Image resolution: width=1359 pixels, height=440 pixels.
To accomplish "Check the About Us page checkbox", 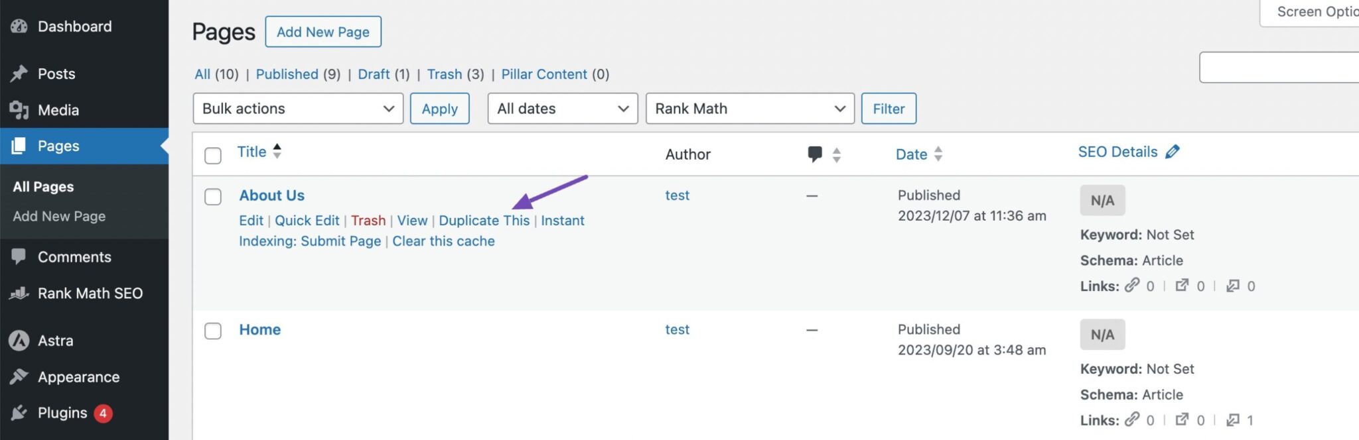I will [x=213, y=197].
